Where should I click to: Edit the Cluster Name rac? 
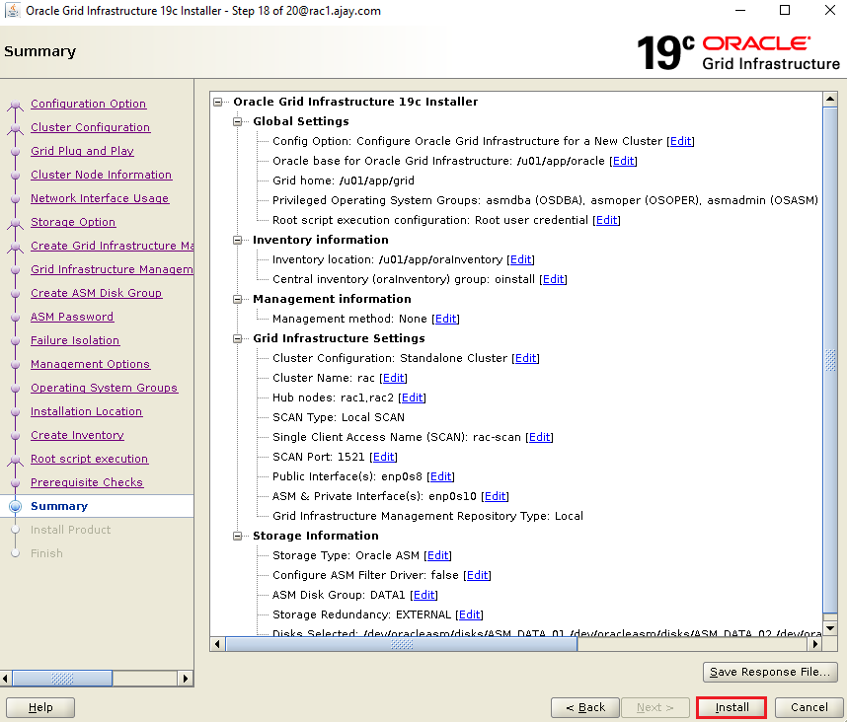pos(393,378)
